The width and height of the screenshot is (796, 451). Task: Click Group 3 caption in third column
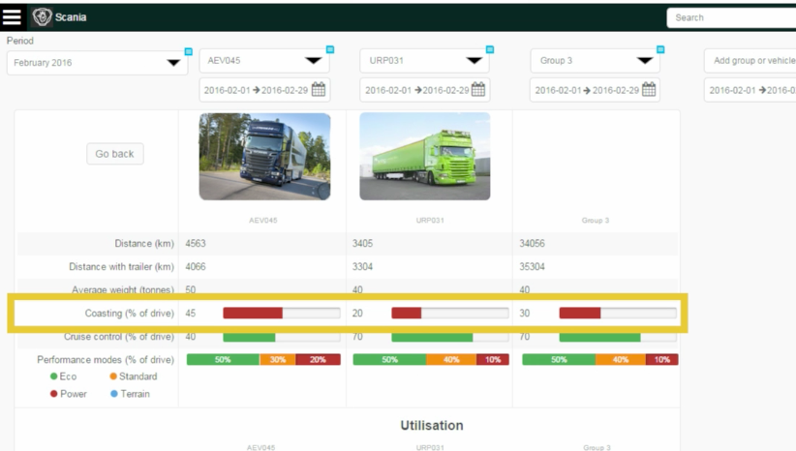coord(596,220)
